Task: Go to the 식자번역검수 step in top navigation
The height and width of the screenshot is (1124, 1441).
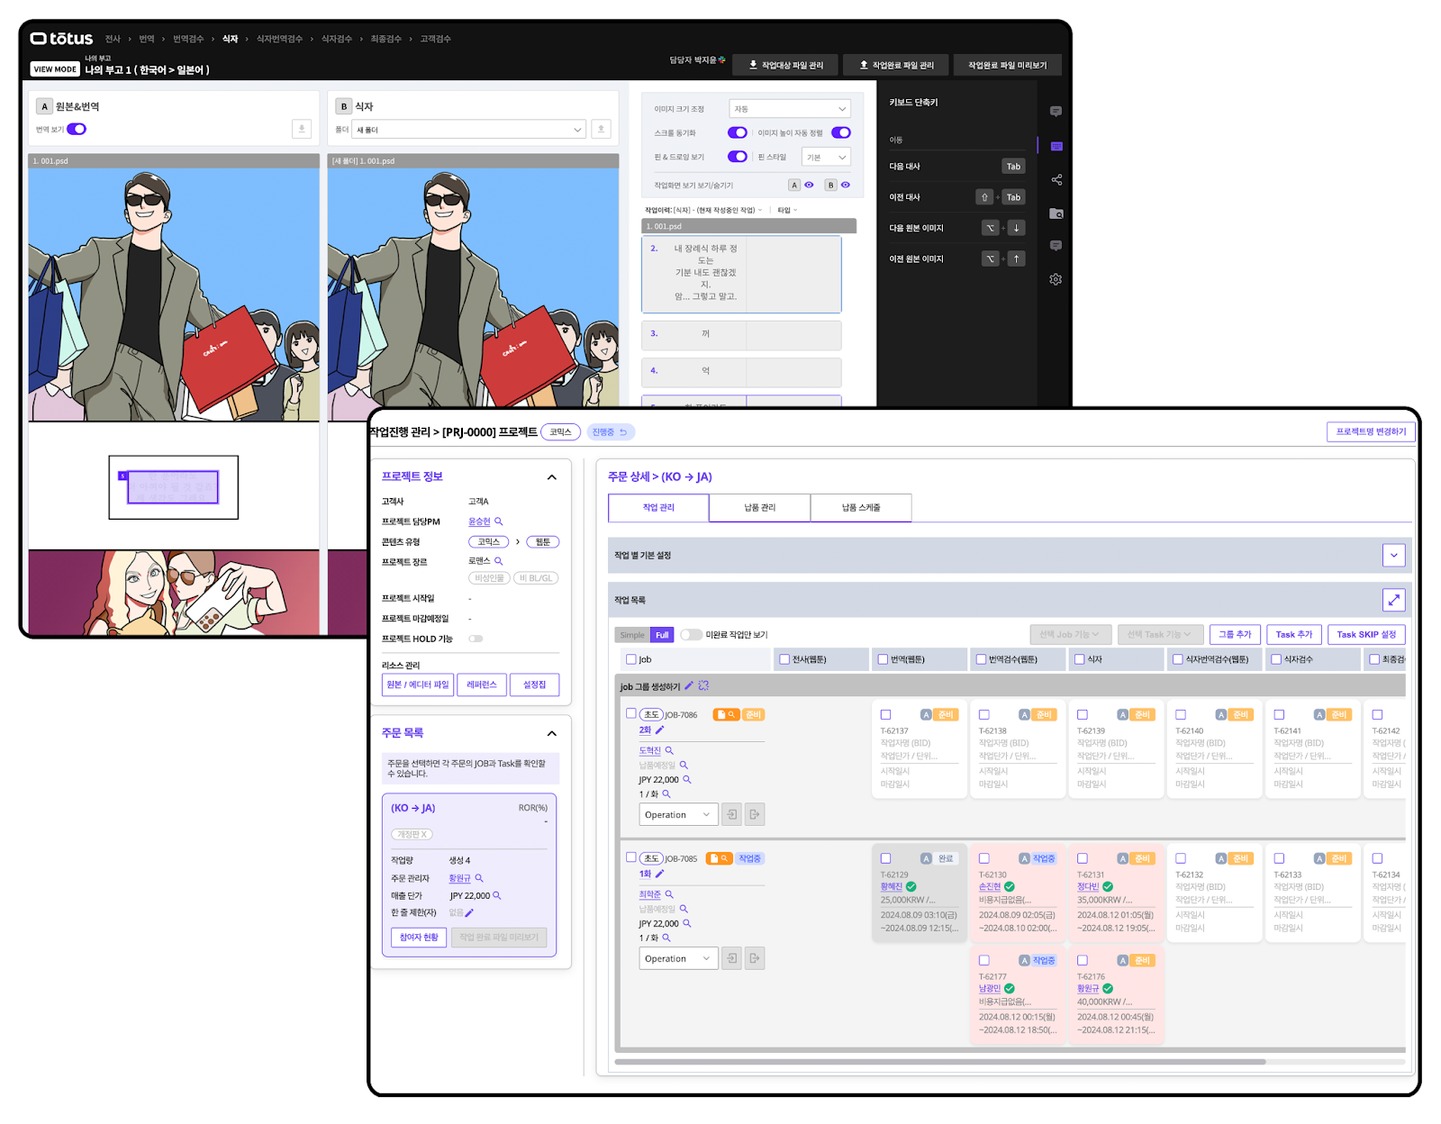Action: point(279,39)
